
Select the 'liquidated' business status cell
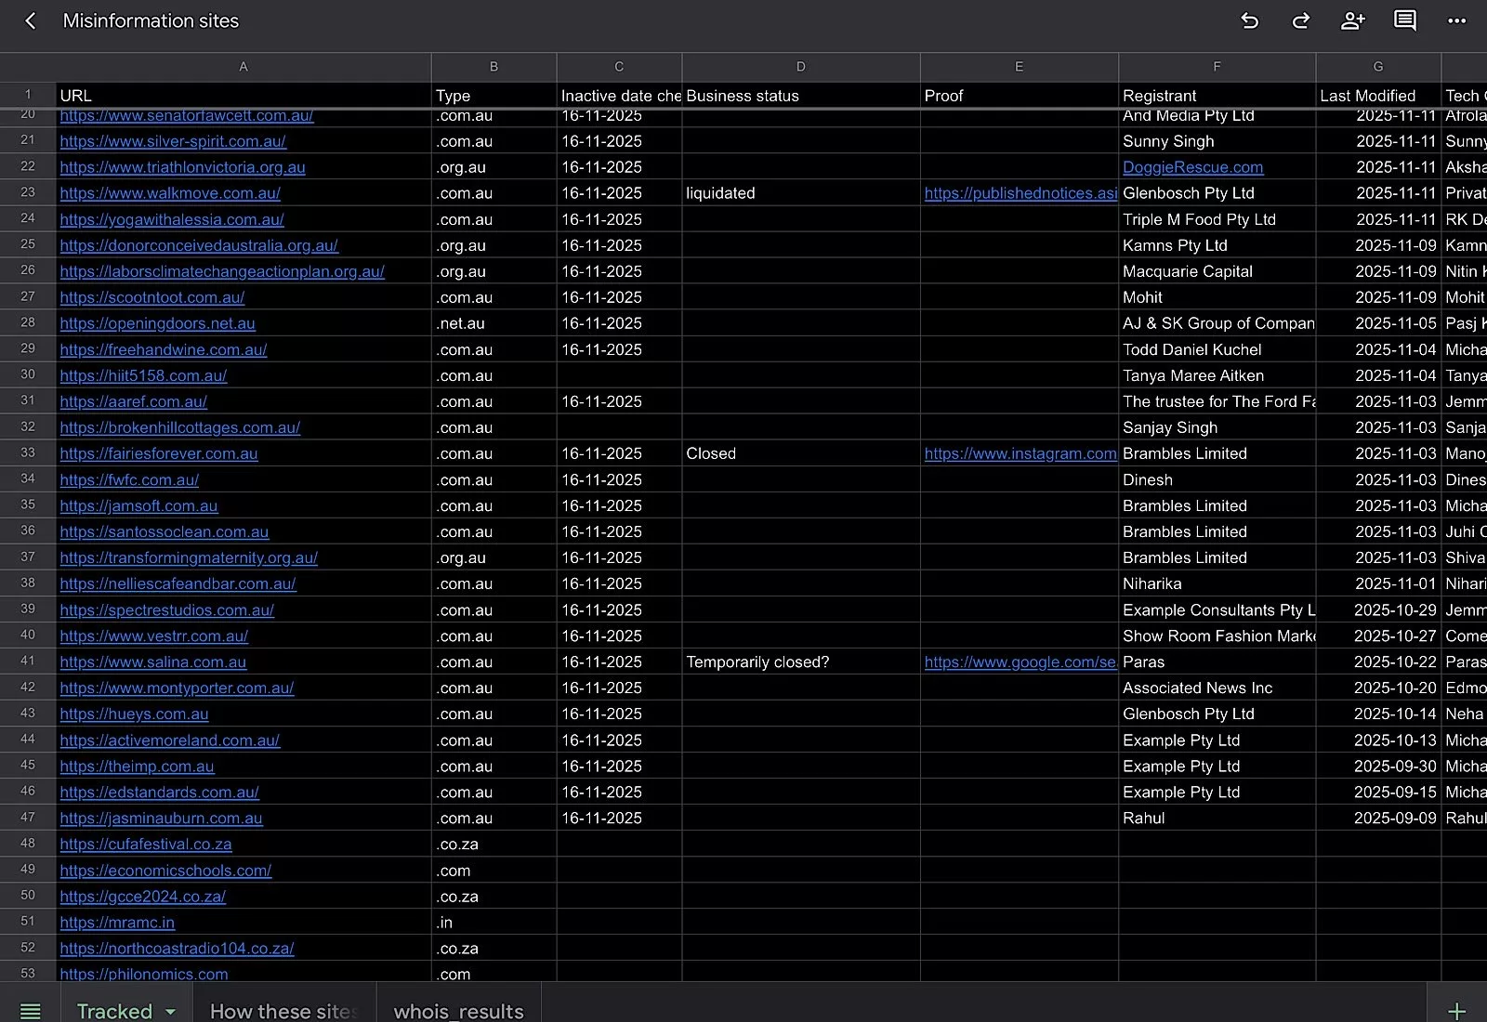click(x=720, y=193)
